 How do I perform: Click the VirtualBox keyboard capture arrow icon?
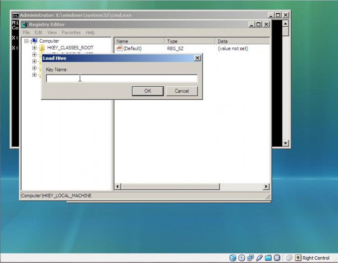(x=298, y=258)
